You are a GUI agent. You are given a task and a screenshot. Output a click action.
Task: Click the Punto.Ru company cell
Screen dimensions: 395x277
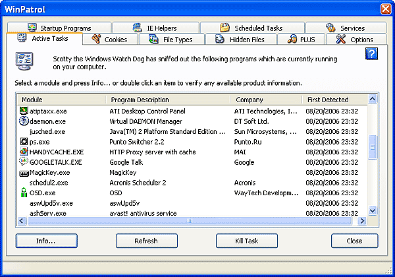tap(248, 142)
